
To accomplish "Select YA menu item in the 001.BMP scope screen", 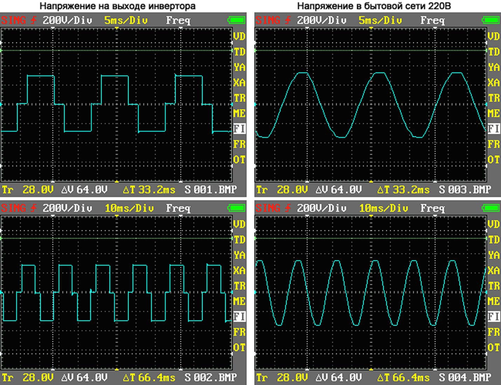I will coord(239,67).
